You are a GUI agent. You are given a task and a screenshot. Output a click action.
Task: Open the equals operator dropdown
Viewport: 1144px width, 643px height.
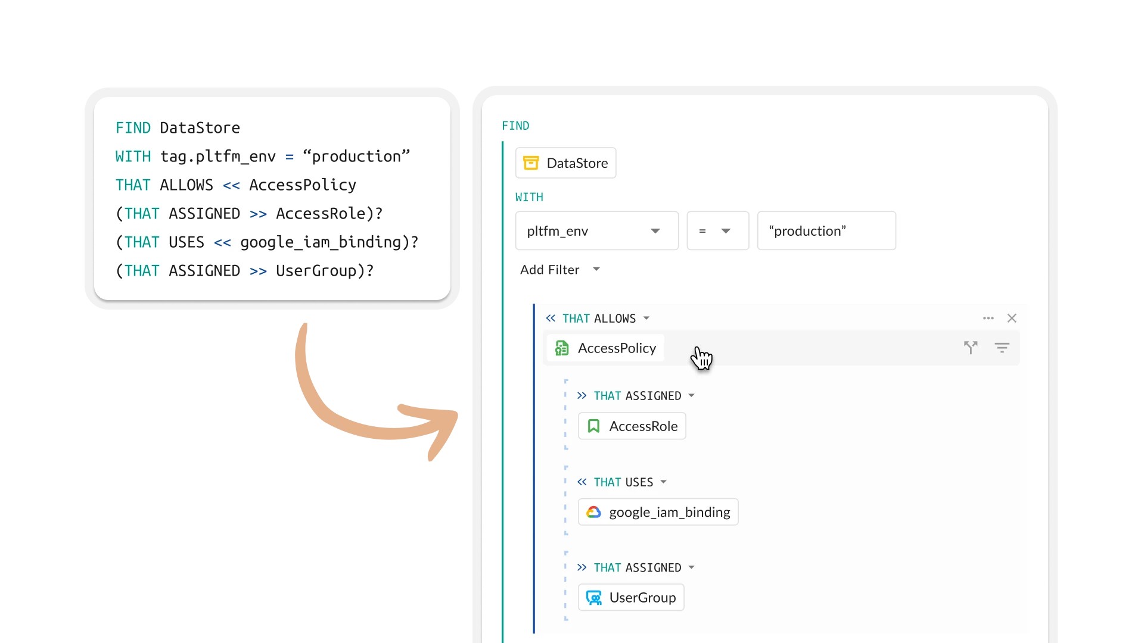(718, 231)
